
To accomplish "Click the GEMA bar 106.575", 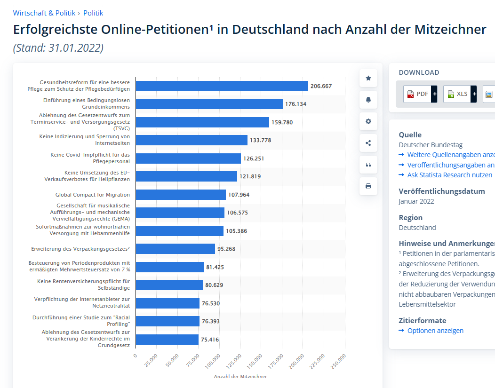I will tap(180, 213).
